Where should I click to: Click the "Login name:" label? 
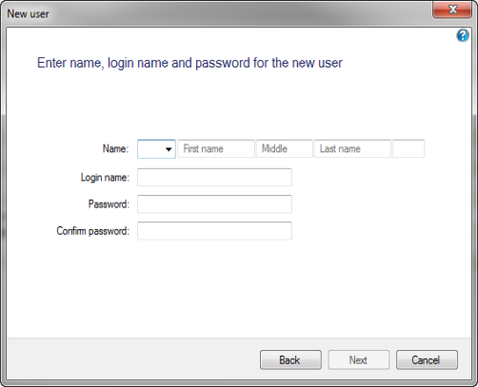tap(105, 178)
